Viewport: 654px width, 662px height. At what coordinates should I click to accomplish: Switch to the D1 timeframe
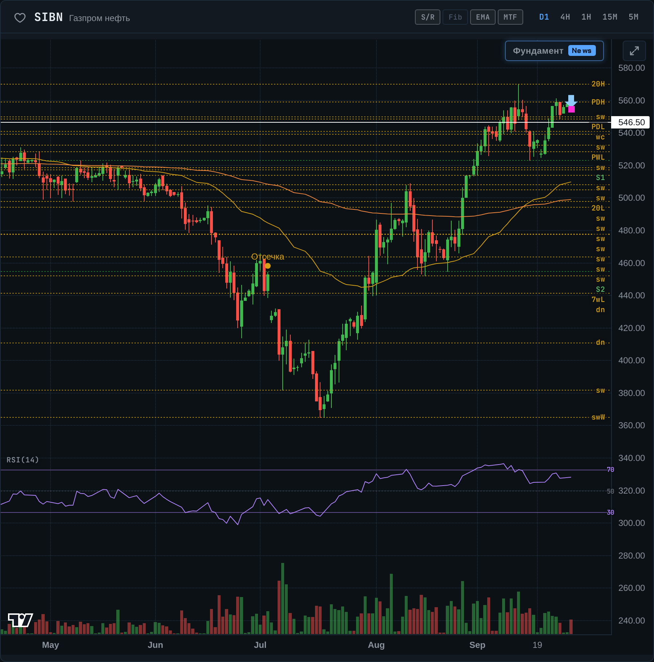tap(544, 17)
